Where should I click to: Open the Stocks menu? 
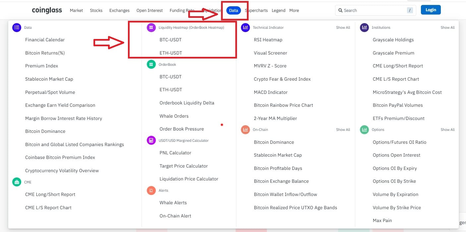pos(96,11)
